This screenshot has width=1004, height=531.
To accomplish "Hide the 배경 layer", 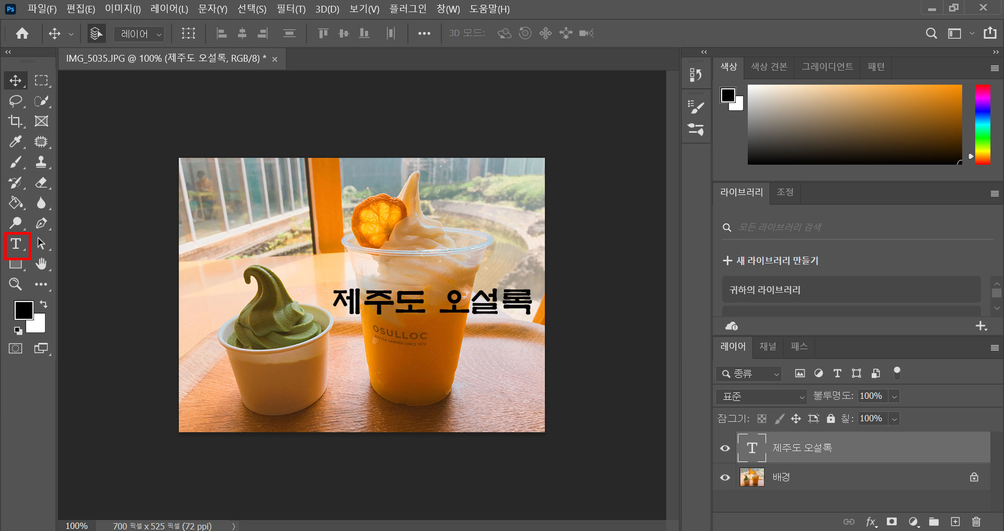I will (x=725, y=477).
